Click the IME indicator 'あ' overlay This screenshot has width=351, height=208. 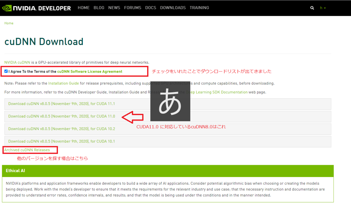tap(170, 101)
